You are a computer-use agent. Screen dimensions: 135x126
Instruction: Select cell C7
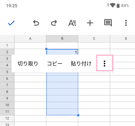[x=94, y=85]
